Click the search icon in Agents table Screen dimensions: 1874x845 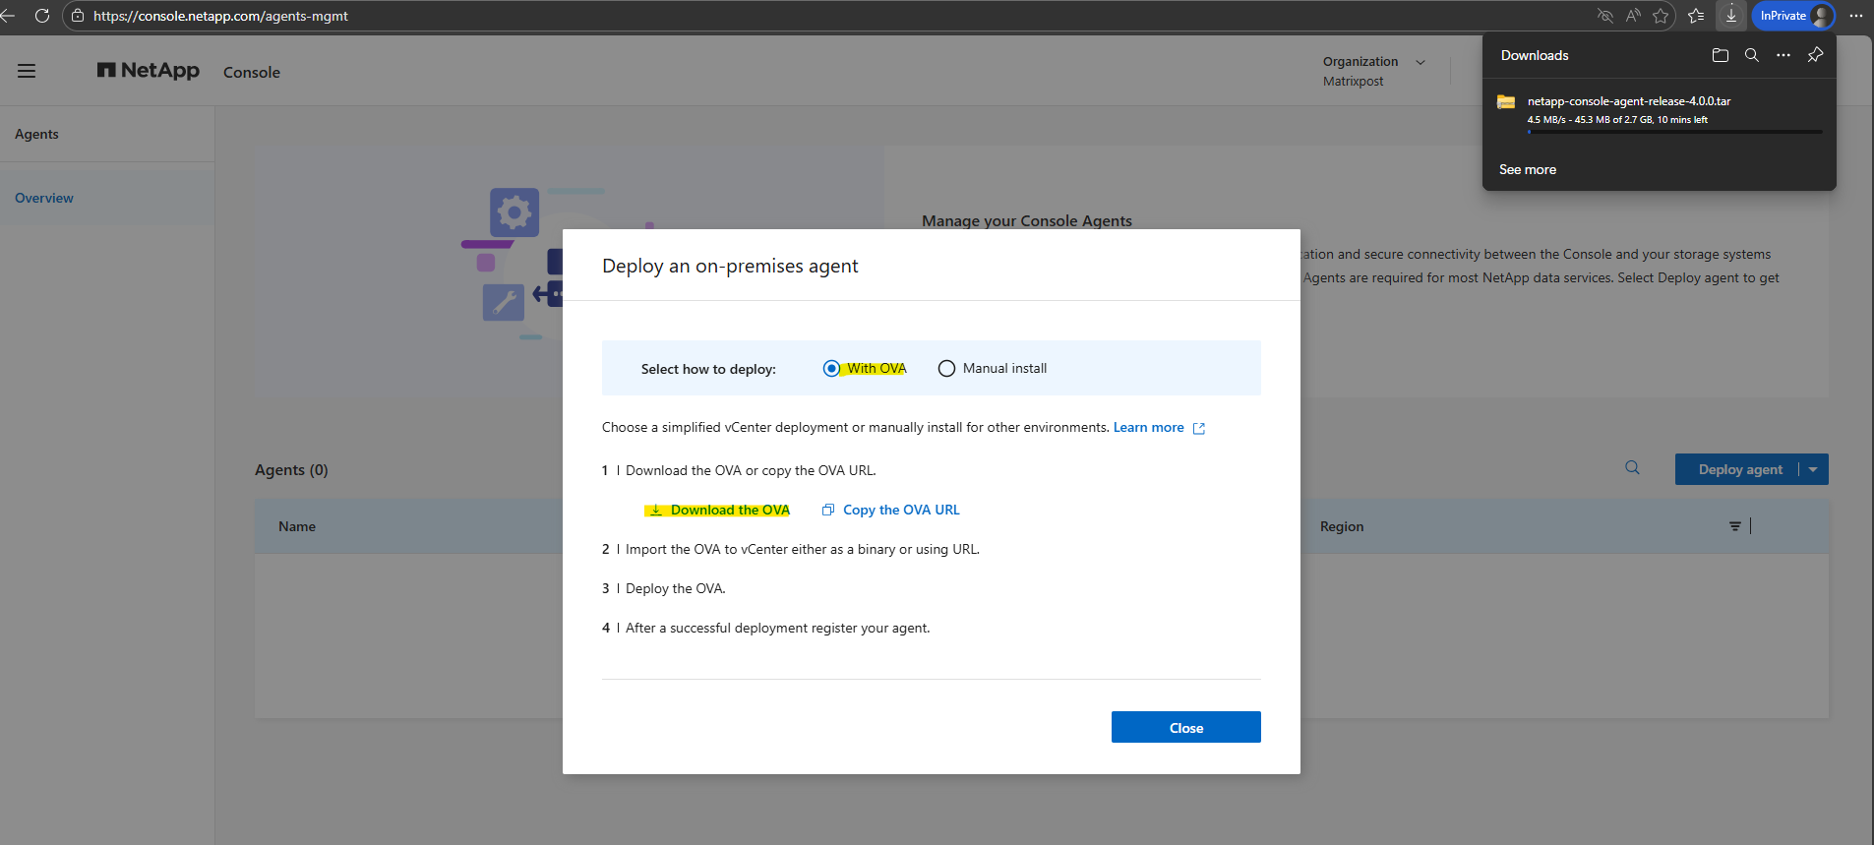[x=1632, y=468]
